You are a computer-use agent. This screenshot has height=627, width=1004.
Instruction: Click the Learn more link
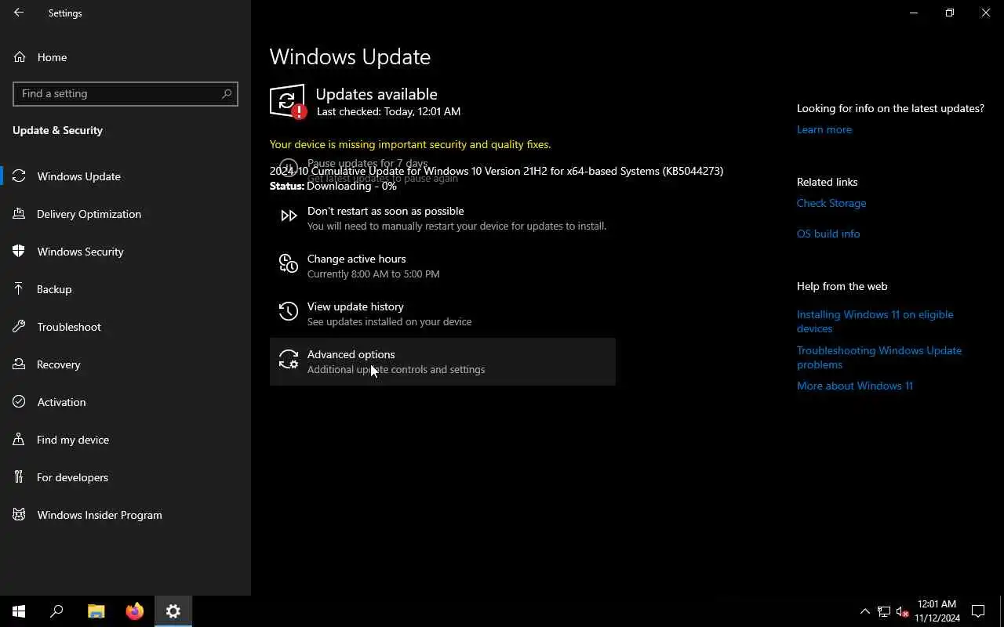(824, 129)
